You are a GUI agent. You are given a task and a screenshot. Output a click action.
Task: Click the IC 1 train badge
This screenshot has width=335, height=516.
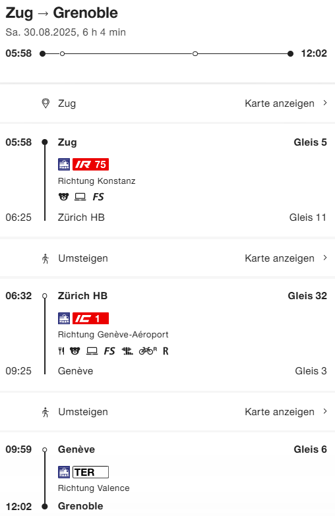[90, 318]
